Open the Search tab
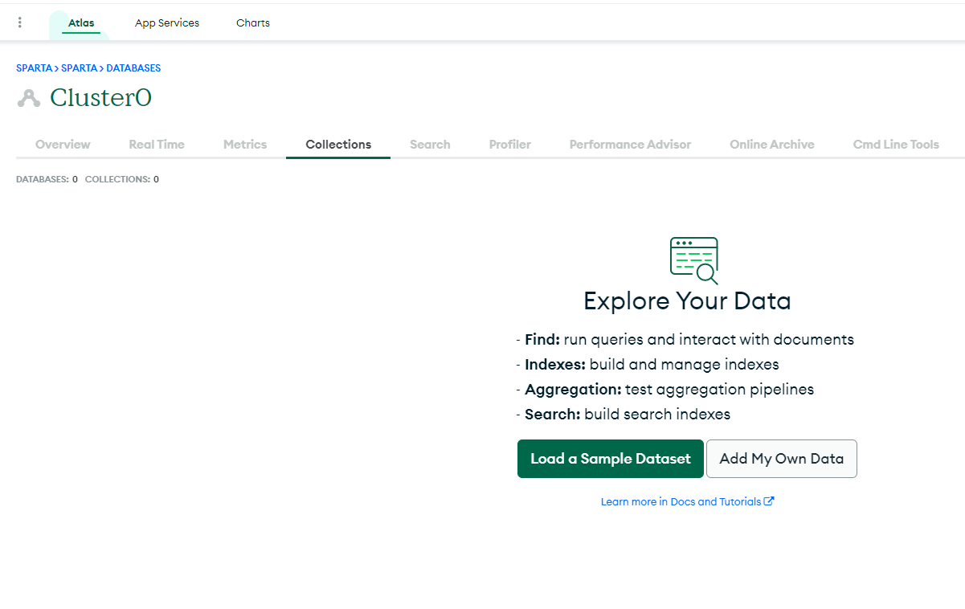This screenshot has width=965, height=609. pos(430,145)
